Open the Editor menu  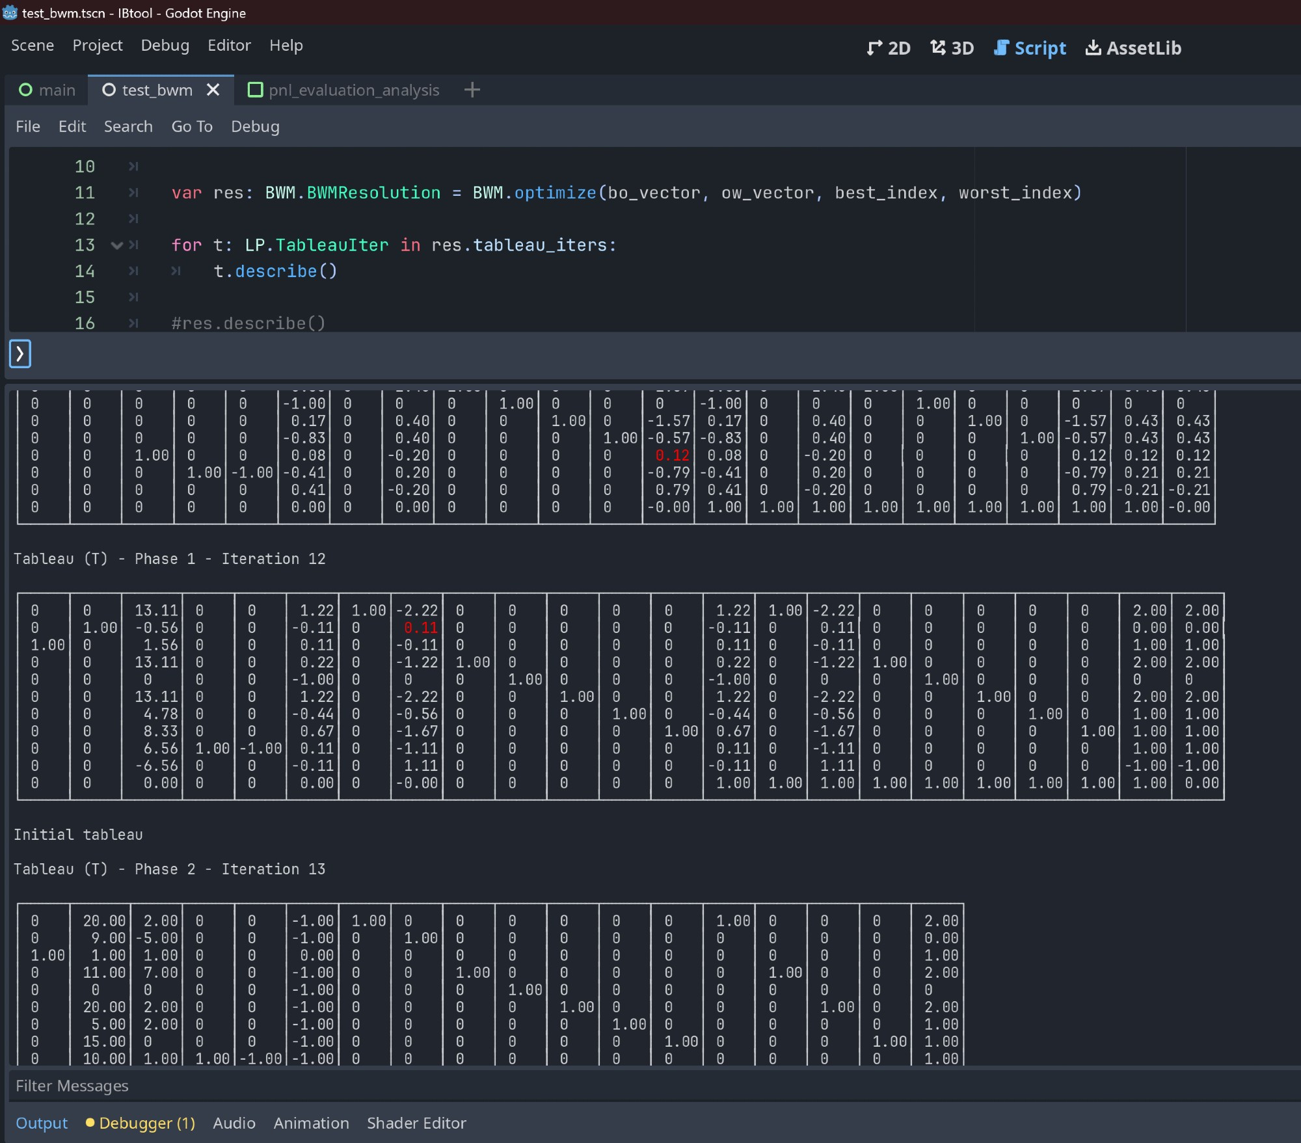point(229,46)
